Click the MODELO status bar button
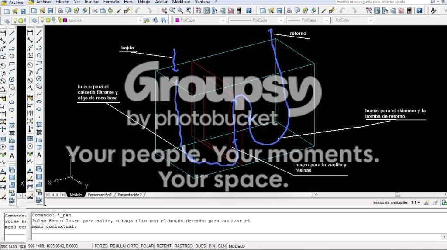This screenshot has height=250, width=447. (237, 246)
